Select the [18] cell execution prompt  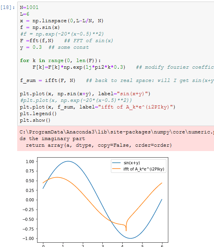pyautogui.click(x=7, y=7)
